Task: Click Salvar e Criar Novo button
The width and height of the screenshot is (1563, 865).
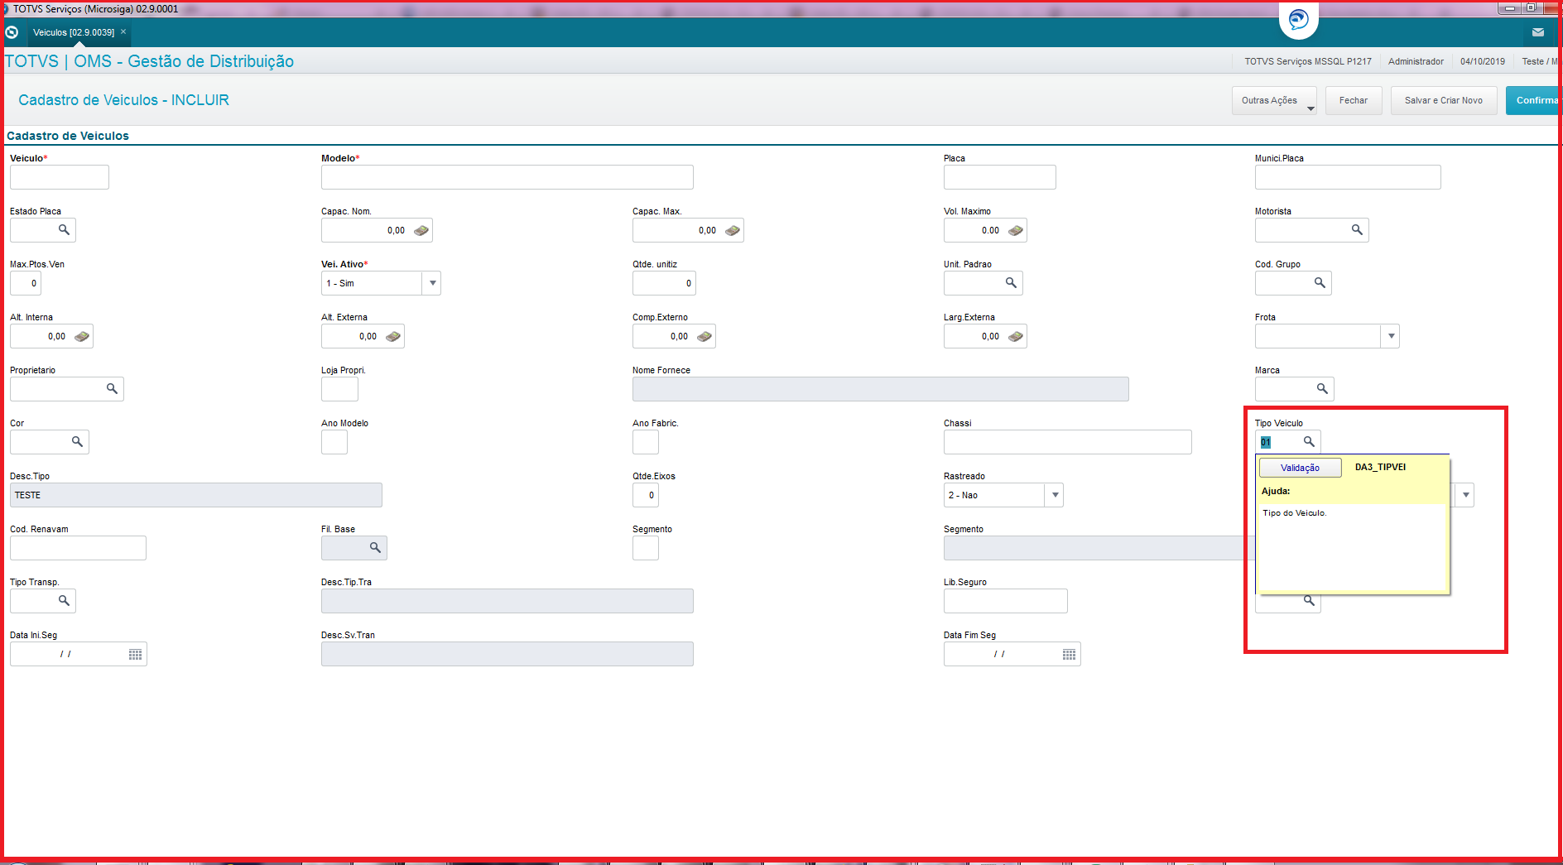Action: point(1444,100)
